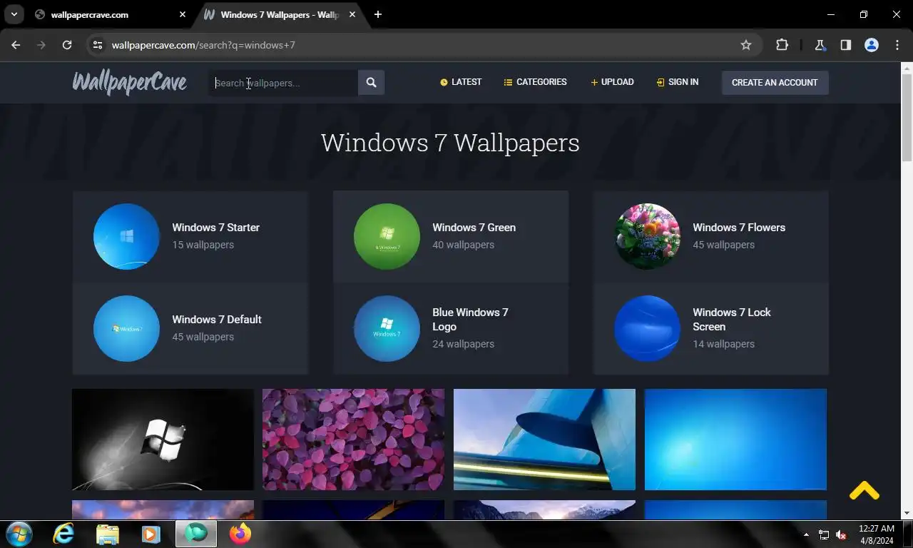Open the black and white Windows logo wallpaper
Viewport: 913px width, 548px height.
(x=163, y=440)
